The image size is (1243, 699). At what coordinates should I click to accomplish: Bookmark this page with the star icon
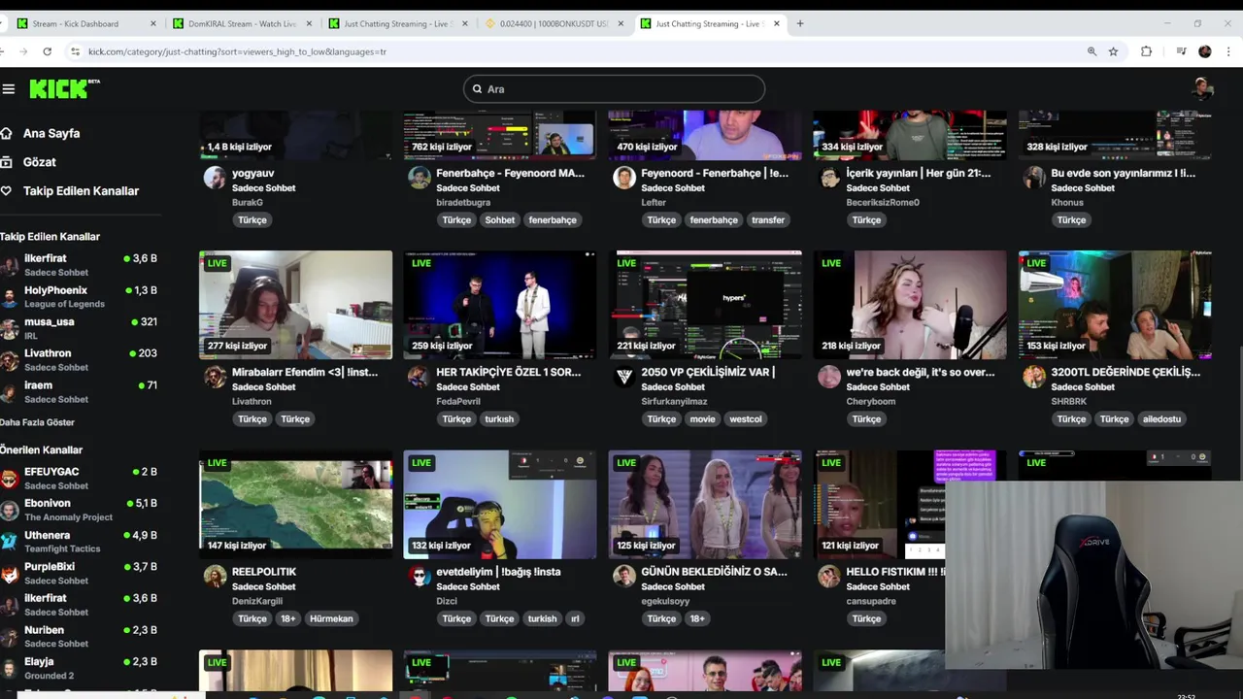tap(1113, 51)
